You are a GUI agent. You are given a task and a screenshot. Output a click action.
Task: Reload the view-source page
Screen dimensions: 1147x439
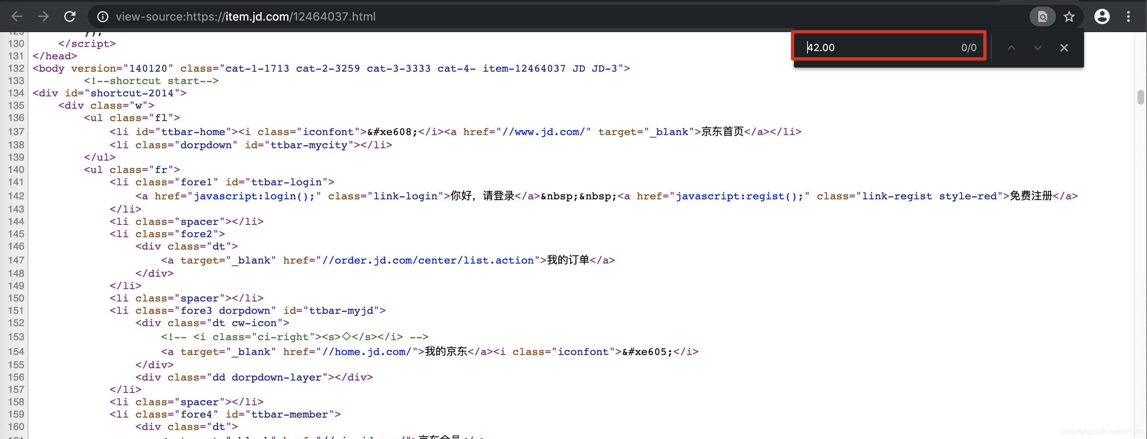click(x=70, y=16)
